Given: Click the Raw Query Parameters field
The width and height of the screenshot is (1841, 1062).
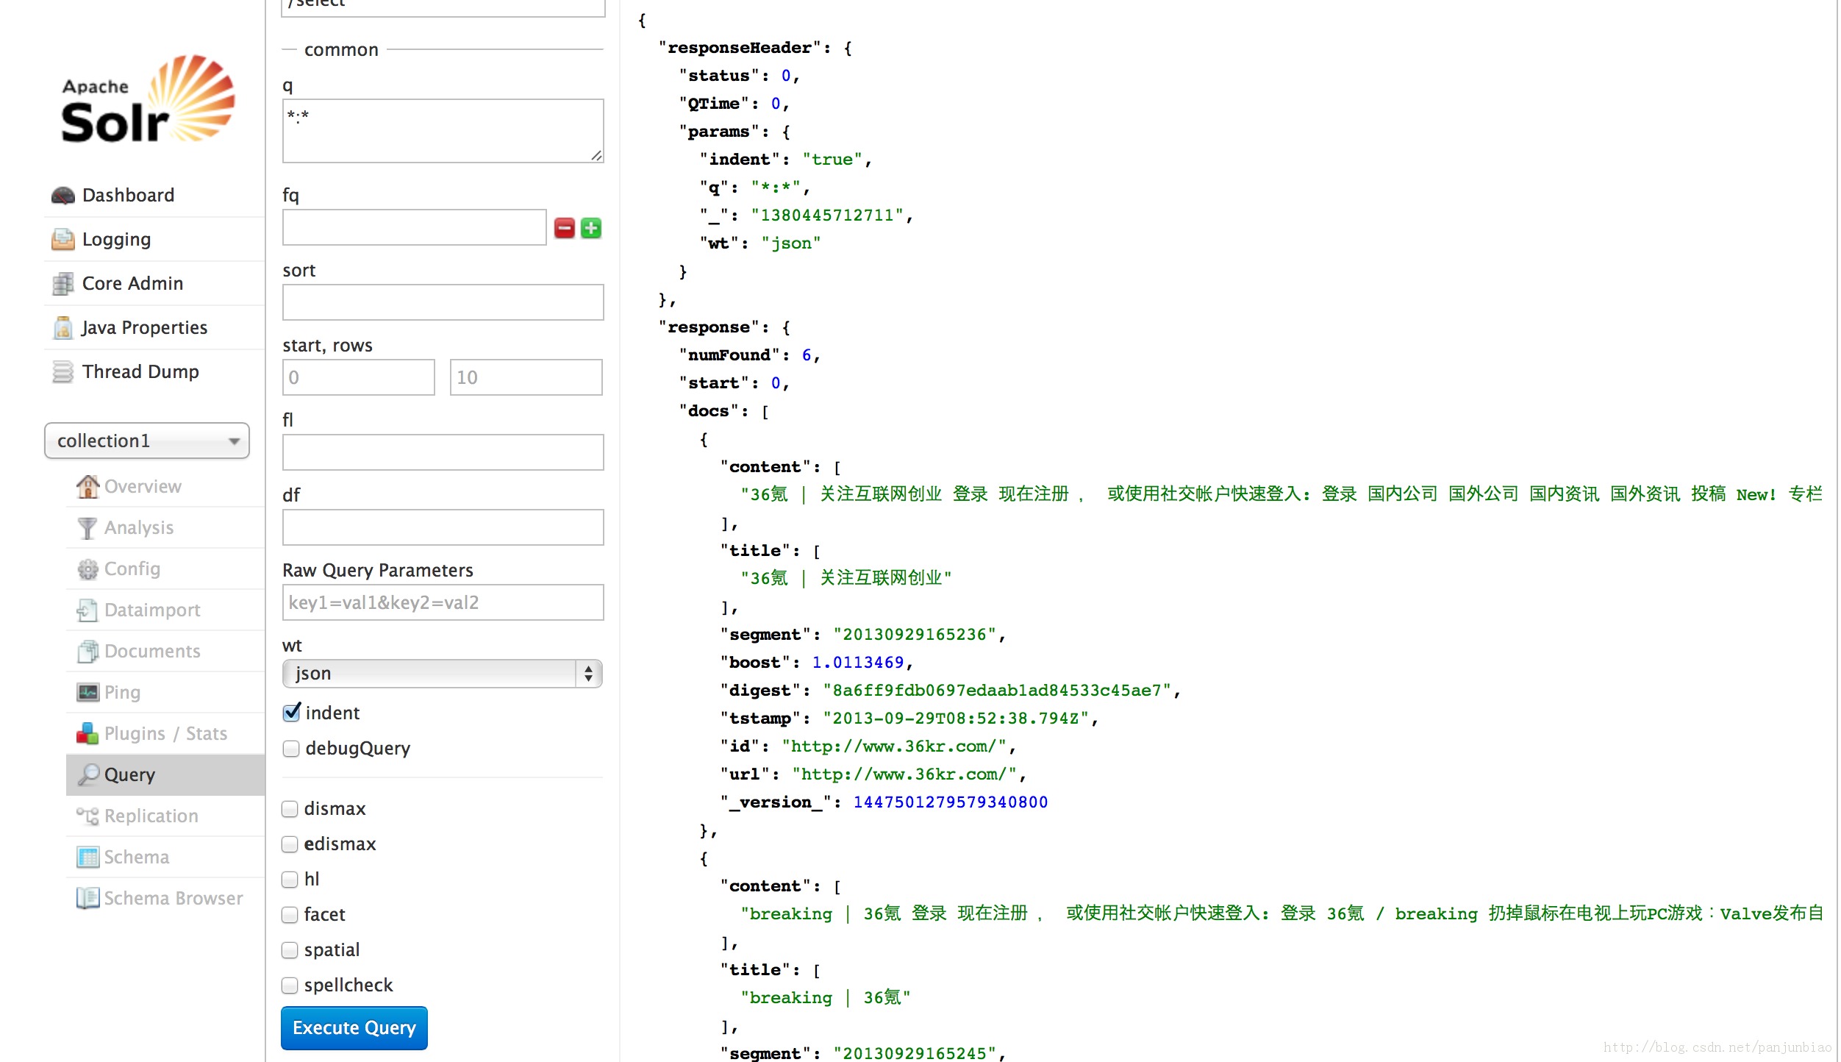Looking at the screenshot, I should click(x=443, y=602).
